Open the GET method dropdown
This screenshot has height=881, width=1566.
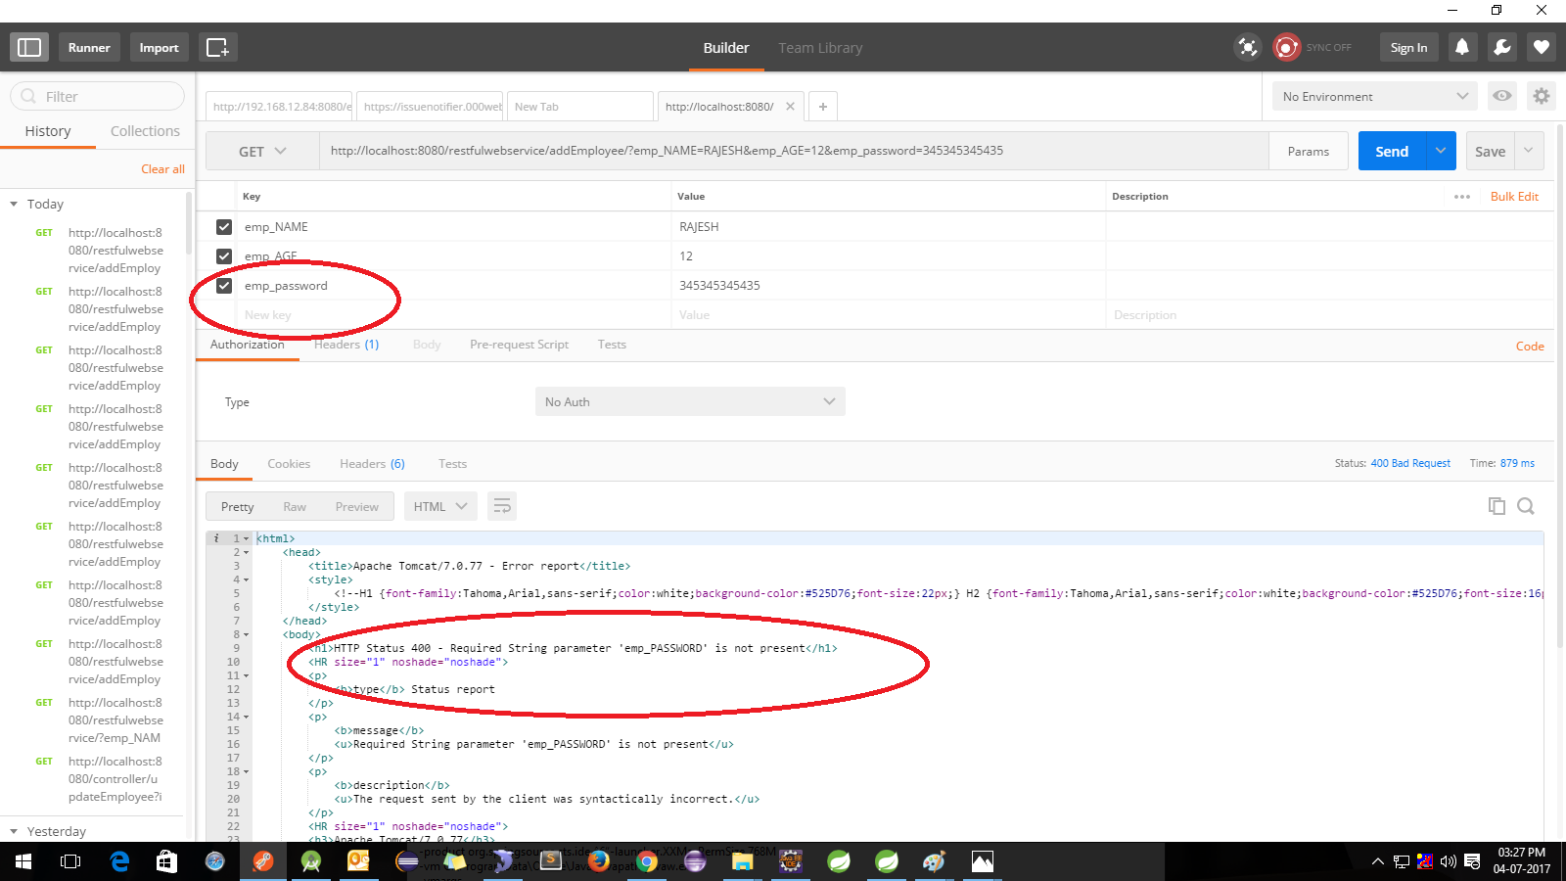point(262,151)
